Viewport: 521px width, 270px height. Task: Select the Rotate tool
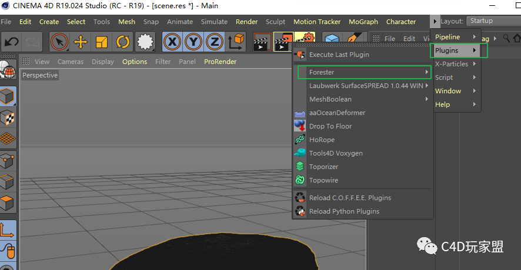point(123,42)
